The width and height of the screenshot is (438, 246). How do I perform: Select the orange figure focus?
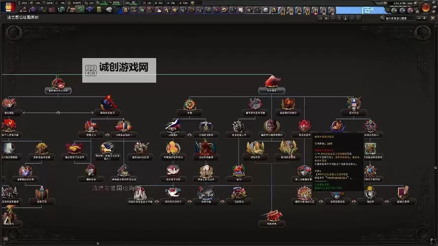(x=173, y=151)
